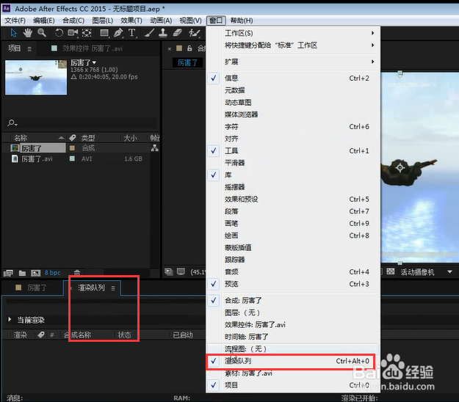Toggle the 预览 panel menu item

pyautogui.click(x=294, y=284)
